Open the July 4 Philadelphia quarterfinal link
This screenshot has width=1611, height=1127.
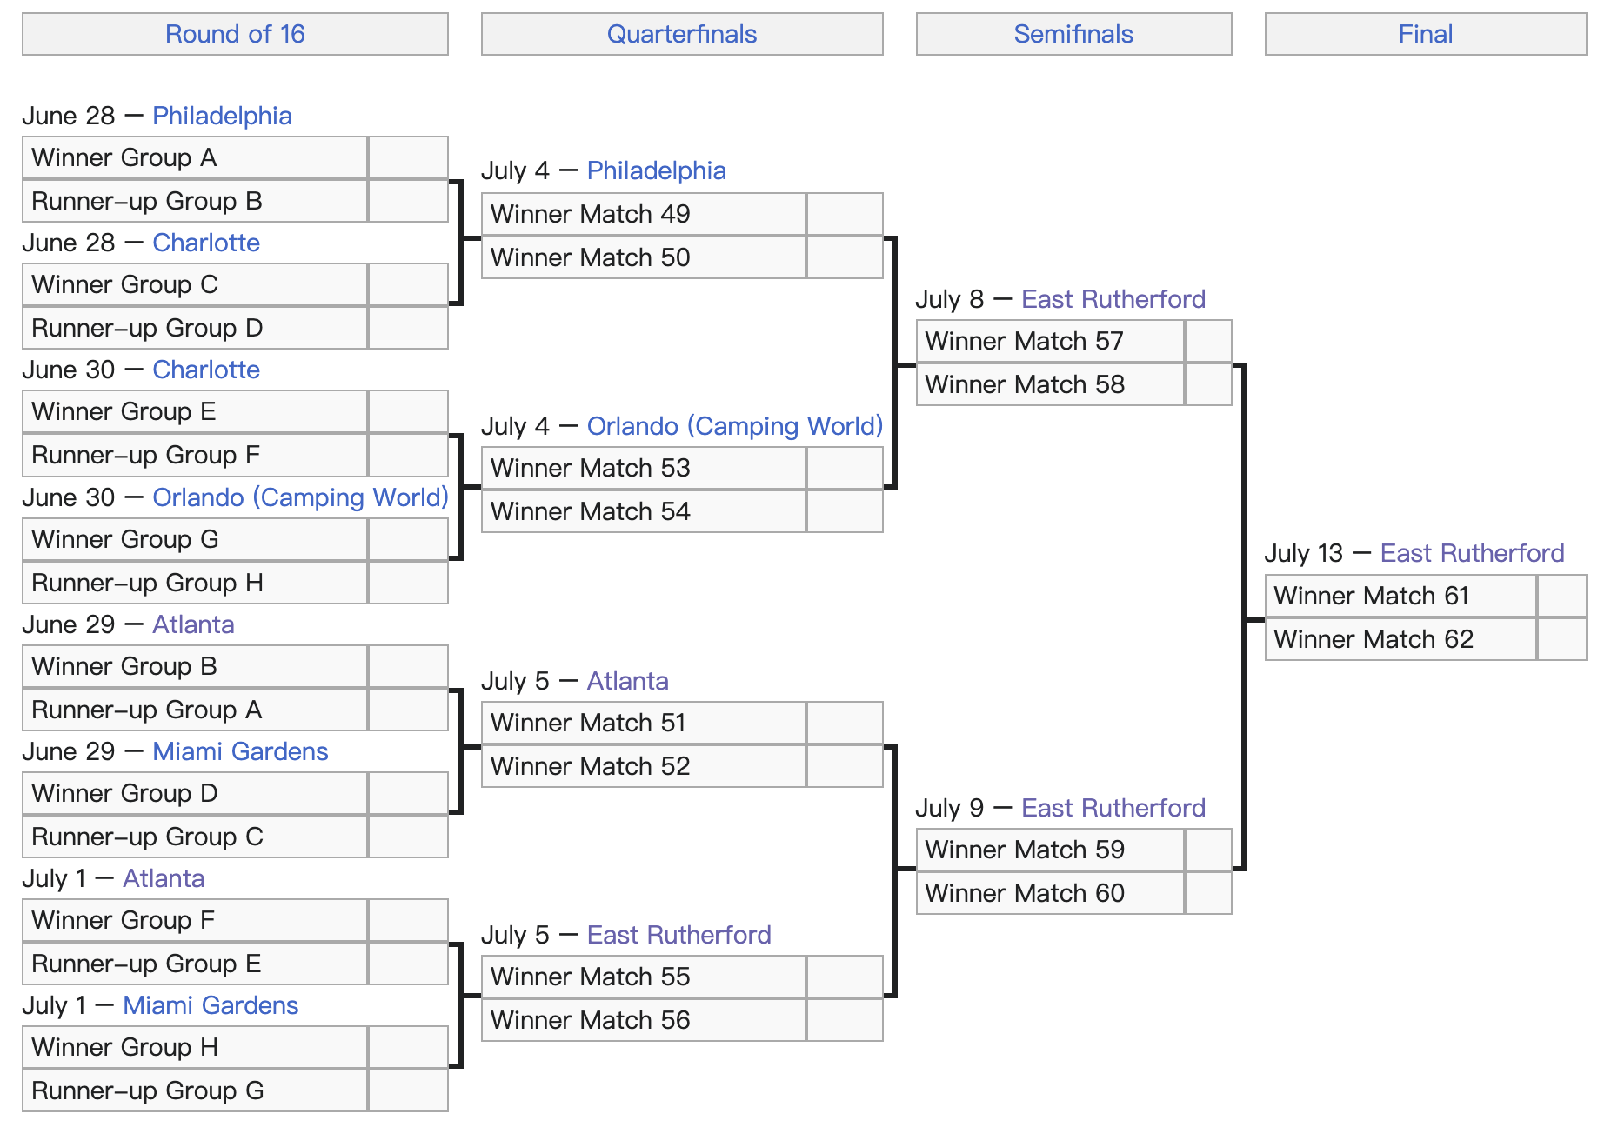click(657, 170)
